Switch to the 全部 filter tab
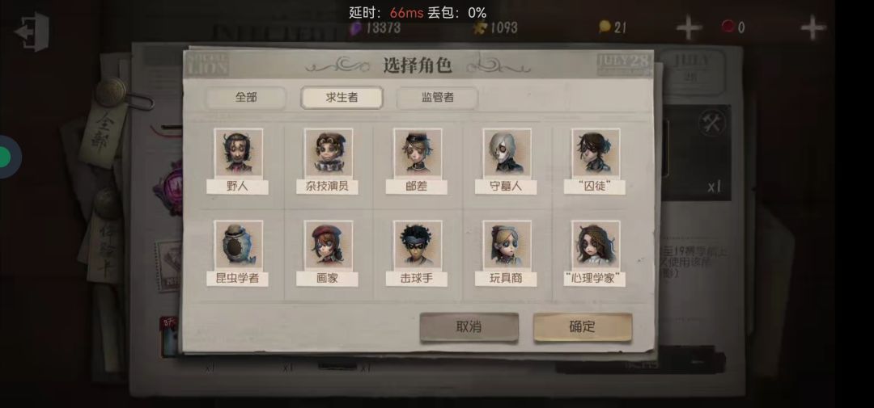874x408 pixels. click(x=246, y=98)
